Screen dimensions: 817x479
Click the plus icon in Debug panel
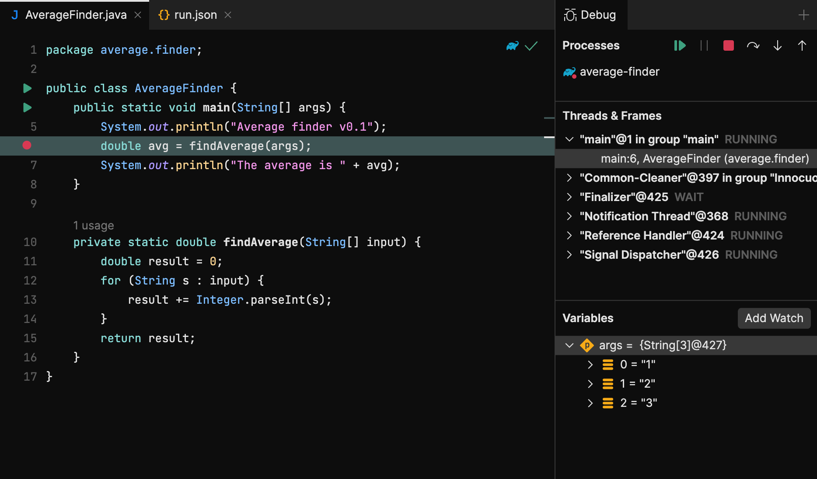click(x=803, y=15)
